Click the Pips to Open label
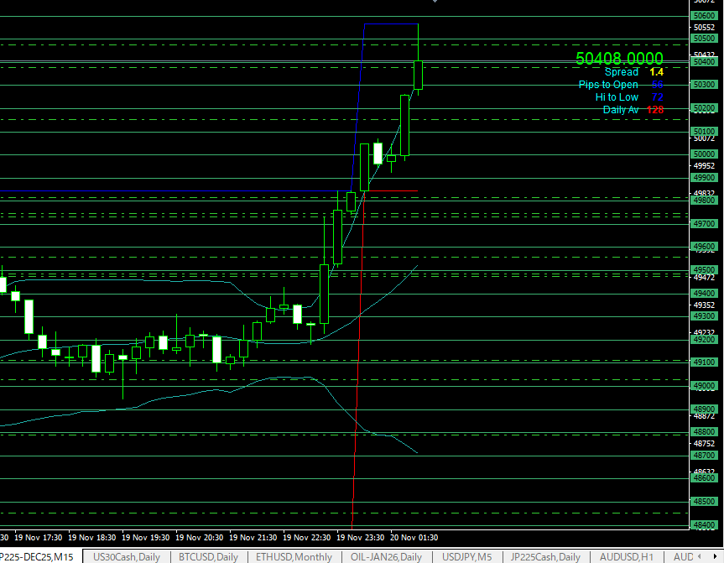This screenshot has width=724, height=563. tap(607, 85)
